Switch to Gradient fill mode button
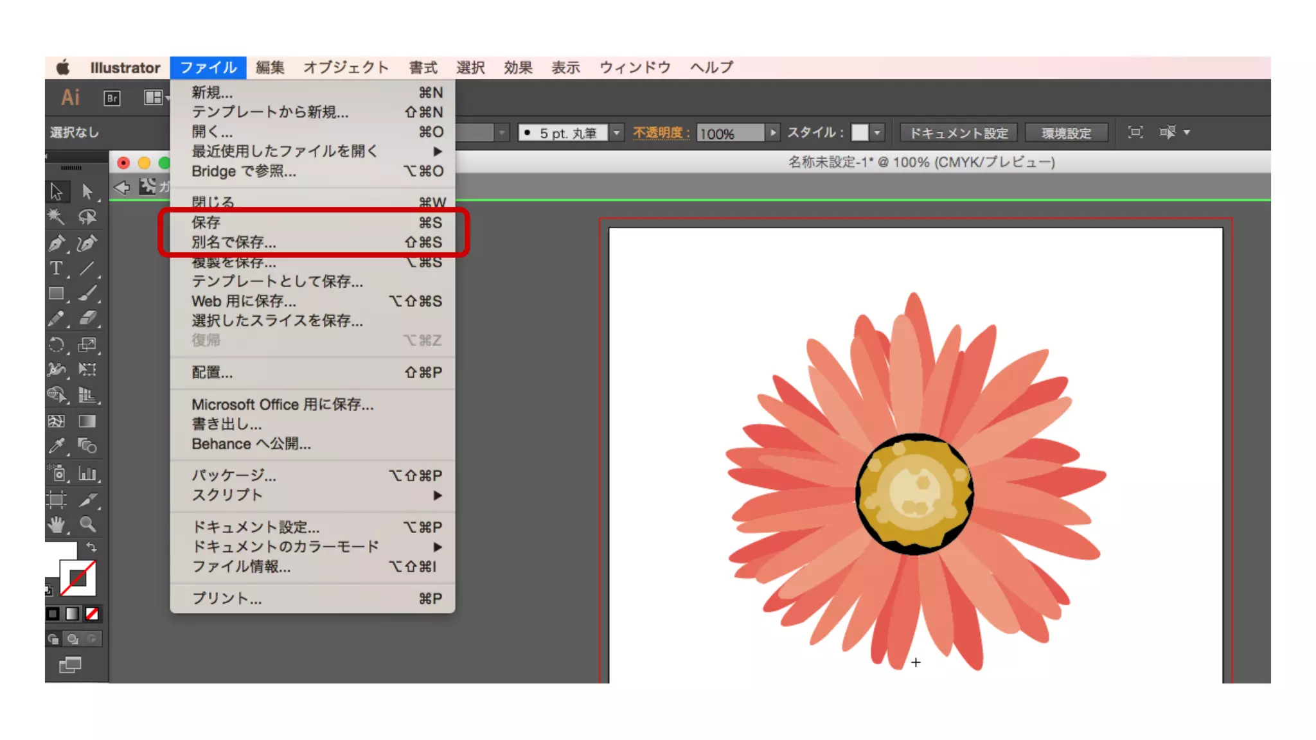The width and height of the screenshot is (1316, 740). 73,614
